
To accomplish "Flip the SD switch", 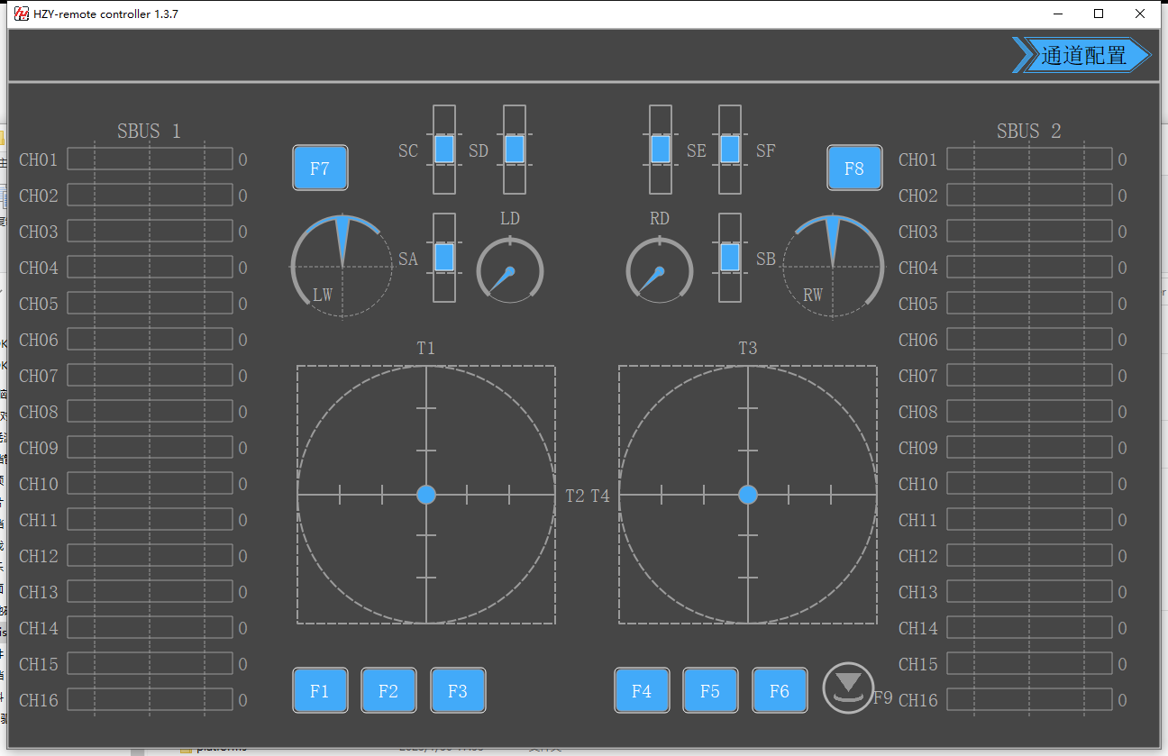I will pos(515,150).
